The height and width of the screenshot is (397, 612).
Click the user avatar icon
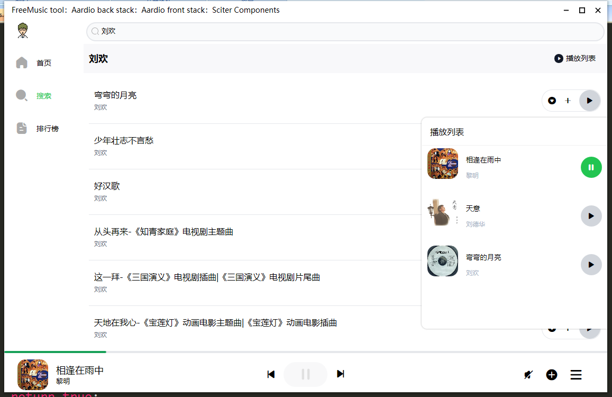(23, 31)
